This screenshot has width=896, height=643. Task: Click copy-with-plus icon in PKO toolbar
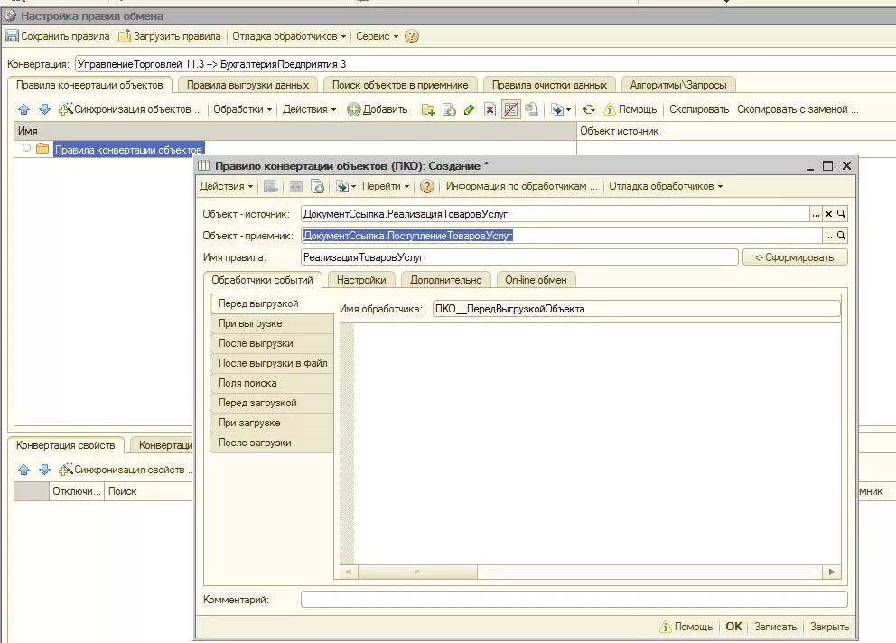point(318,186)
